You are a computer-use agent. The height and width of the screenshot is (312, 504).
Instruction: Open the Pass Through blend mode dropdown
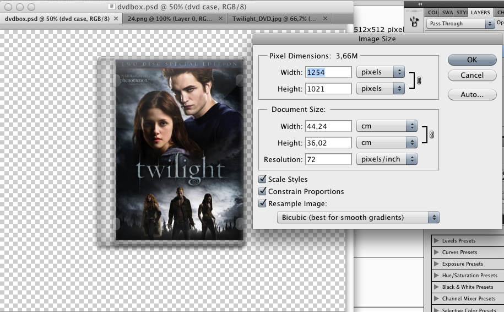pyautogui.click(x=460, y=24)
